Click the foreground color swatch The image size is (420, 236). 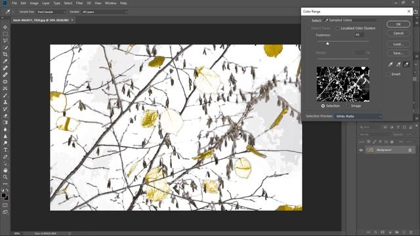pyautogui.click(x=3, y=195)
